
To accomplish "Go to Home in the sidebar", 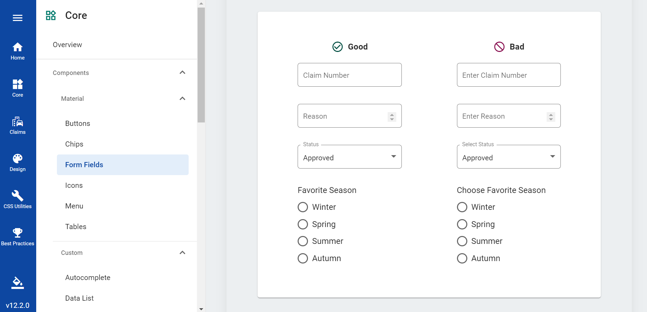I will coord(18,51).
